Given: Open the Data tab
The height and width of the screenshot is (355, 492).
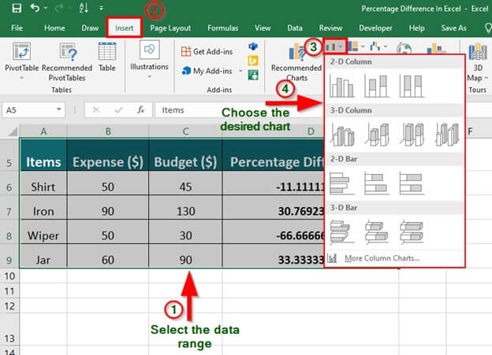Looking at the screenshot, I should pos(295,28).
